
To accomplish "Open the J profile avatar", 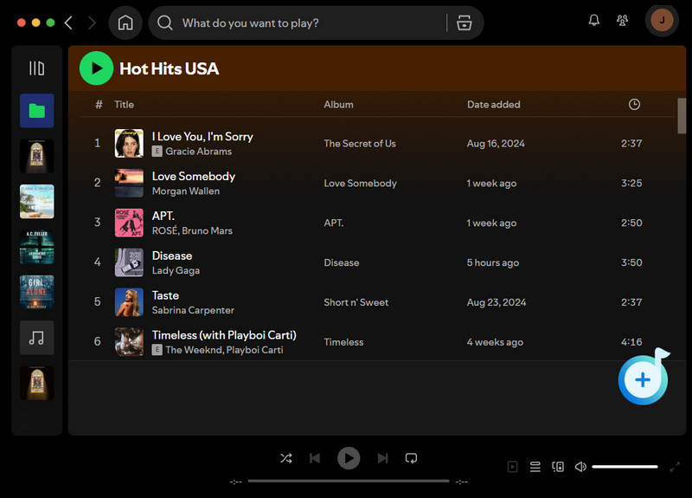I will click(x=662, y=20).
